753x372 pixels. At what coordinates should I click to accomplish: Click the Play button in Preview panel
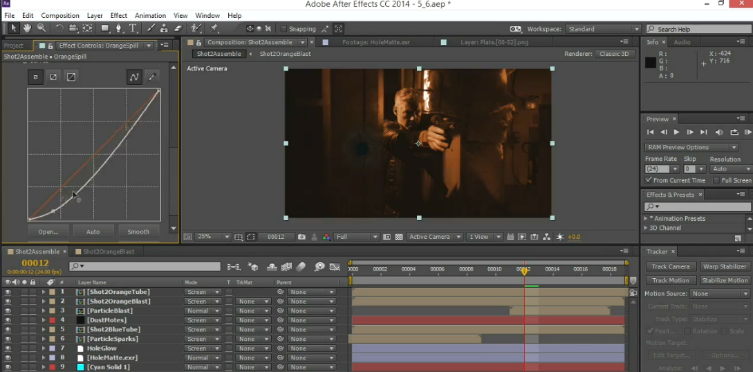click(677, 132)
